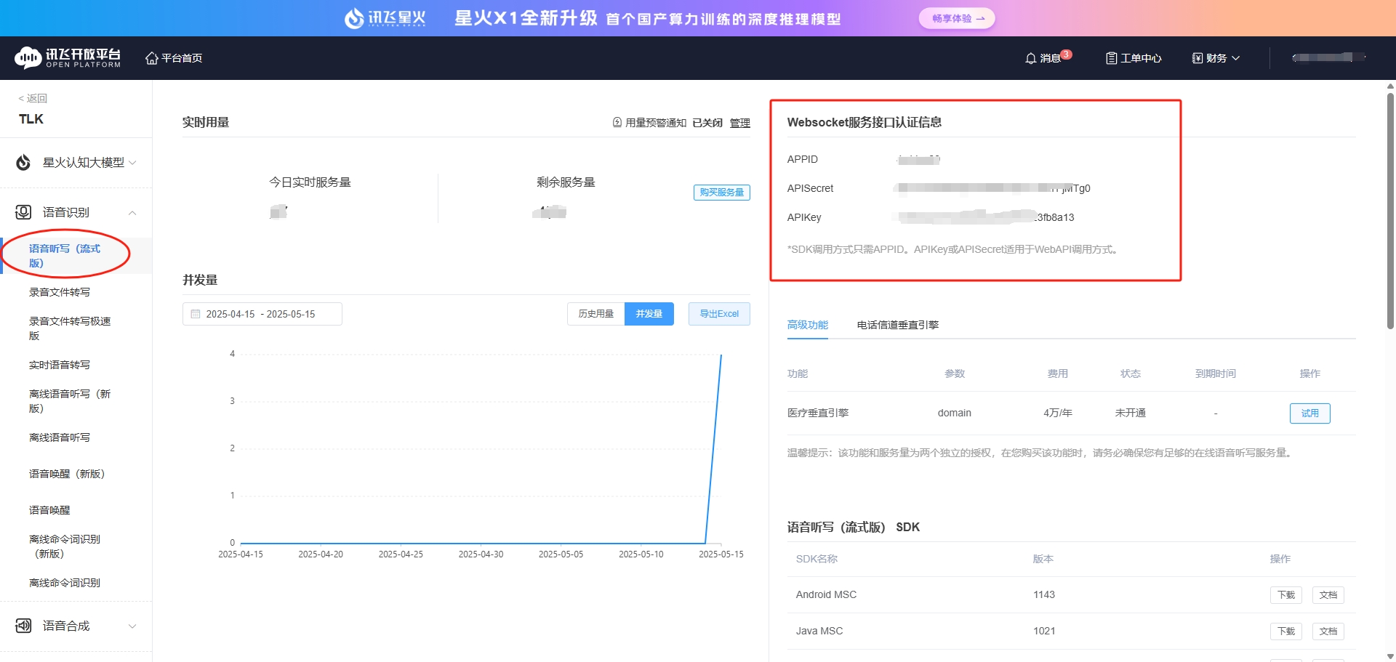Switch to 高级功能 tab
Image resolution: width=1396 pixels, height=662 pixels.
pos(807,325)
